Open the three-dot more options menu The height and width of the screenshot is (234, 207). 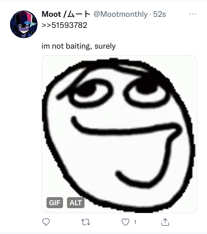click(192, 14)
